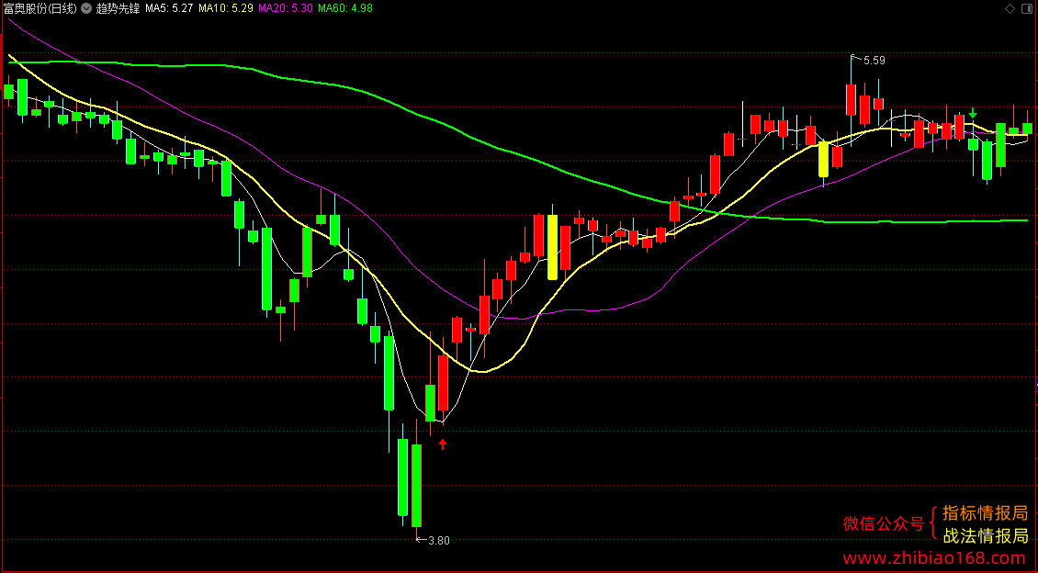Click the diamond icon in the top-right corner
This screenshot has width=1038, height=573.
[1010, 8]
